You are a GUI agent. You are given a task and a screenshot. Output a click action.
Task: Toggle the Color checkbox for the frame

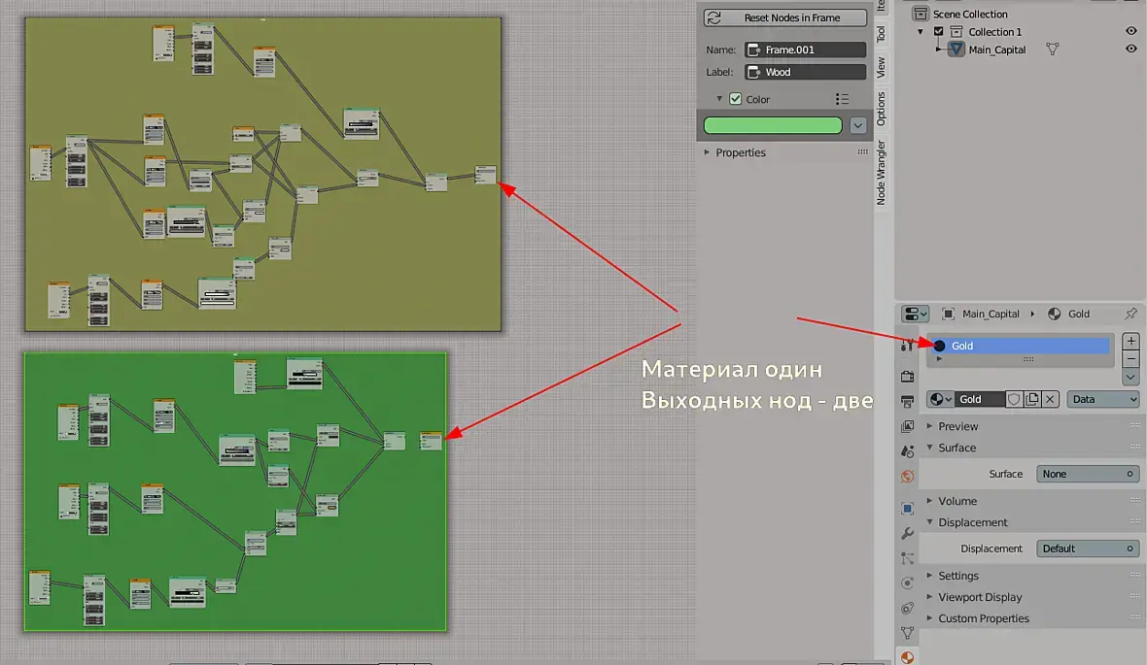click(735, 99)
